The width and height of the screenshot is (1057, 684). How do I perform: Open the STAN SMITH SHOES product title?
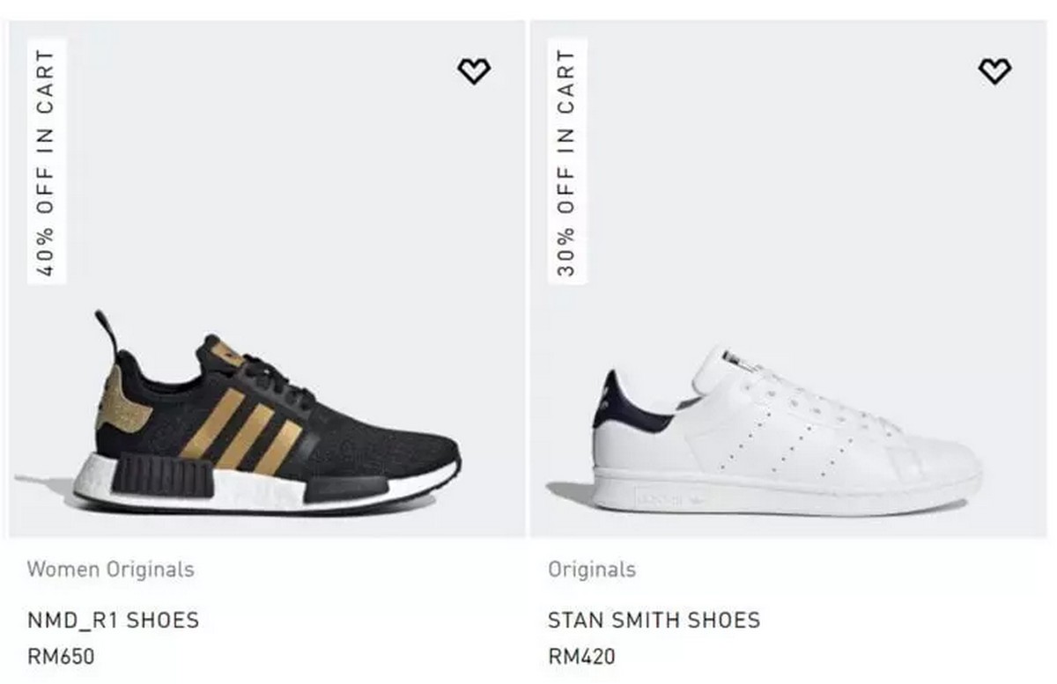654,620
